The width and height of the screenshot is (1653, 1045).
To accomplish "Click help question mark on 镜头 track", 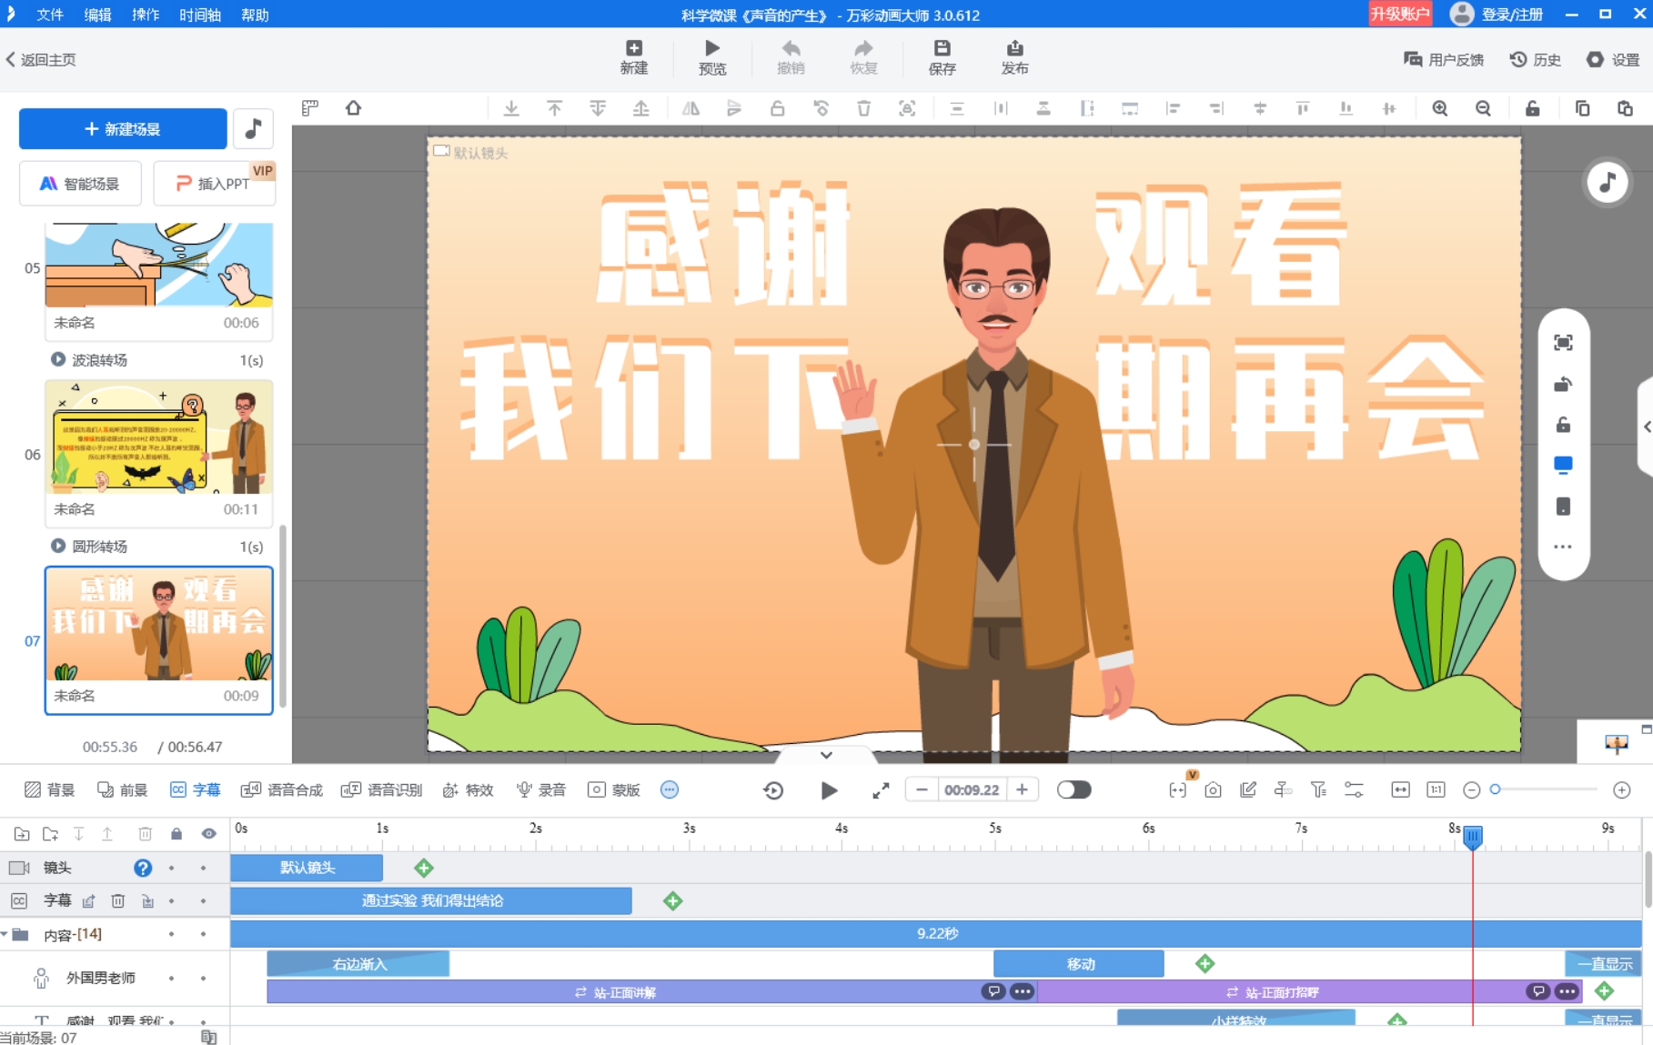I will tap(143, 868).
